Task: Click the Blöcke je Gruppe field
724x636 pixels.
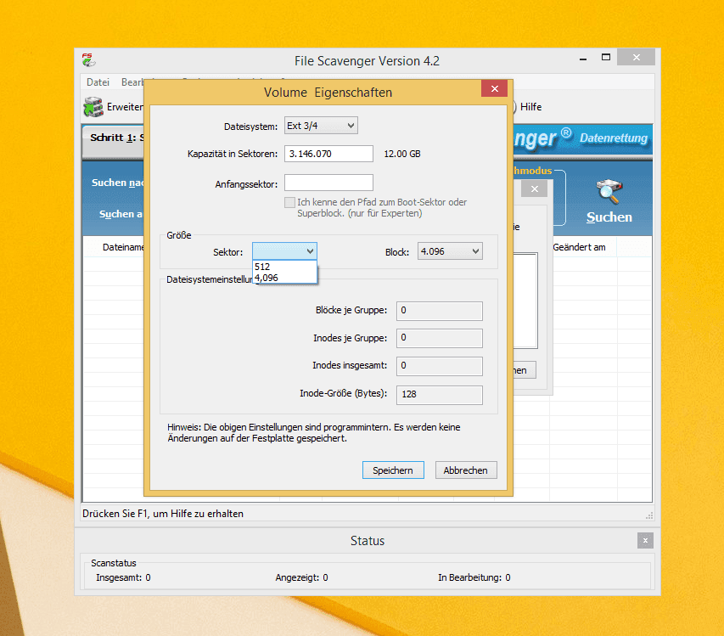Action: [x=440, y=311]
